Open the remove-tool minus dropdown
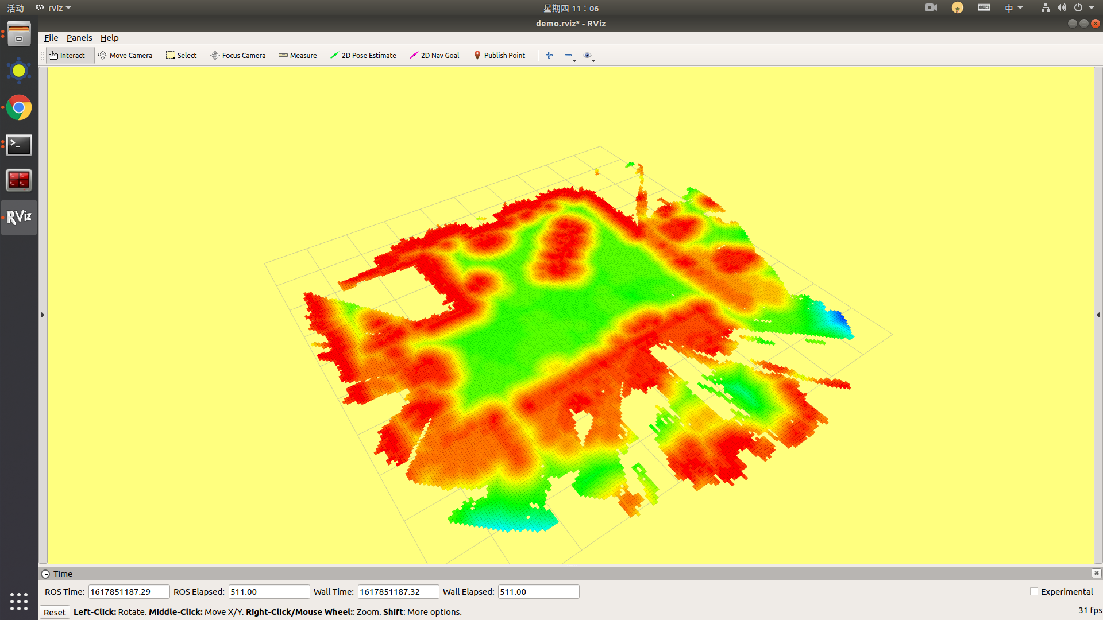Screen dimensions: 1103x620 tap(569, 56)
